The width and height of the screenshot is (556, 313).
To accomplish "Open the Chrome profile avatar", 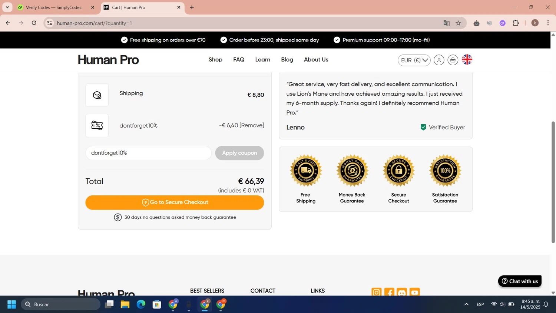I will [x=535, y=23].
